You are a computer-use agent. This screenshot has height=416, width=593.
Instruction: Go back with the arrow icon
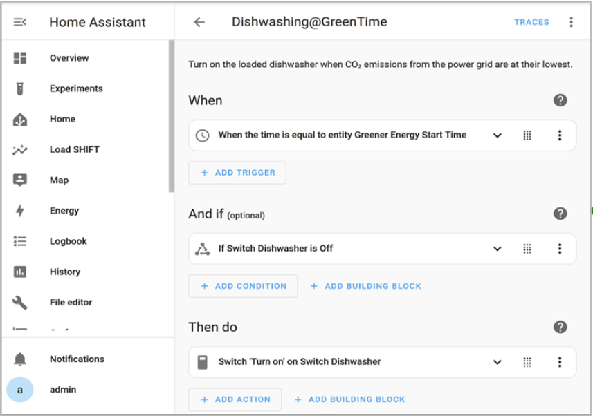[x=199, y=22]
